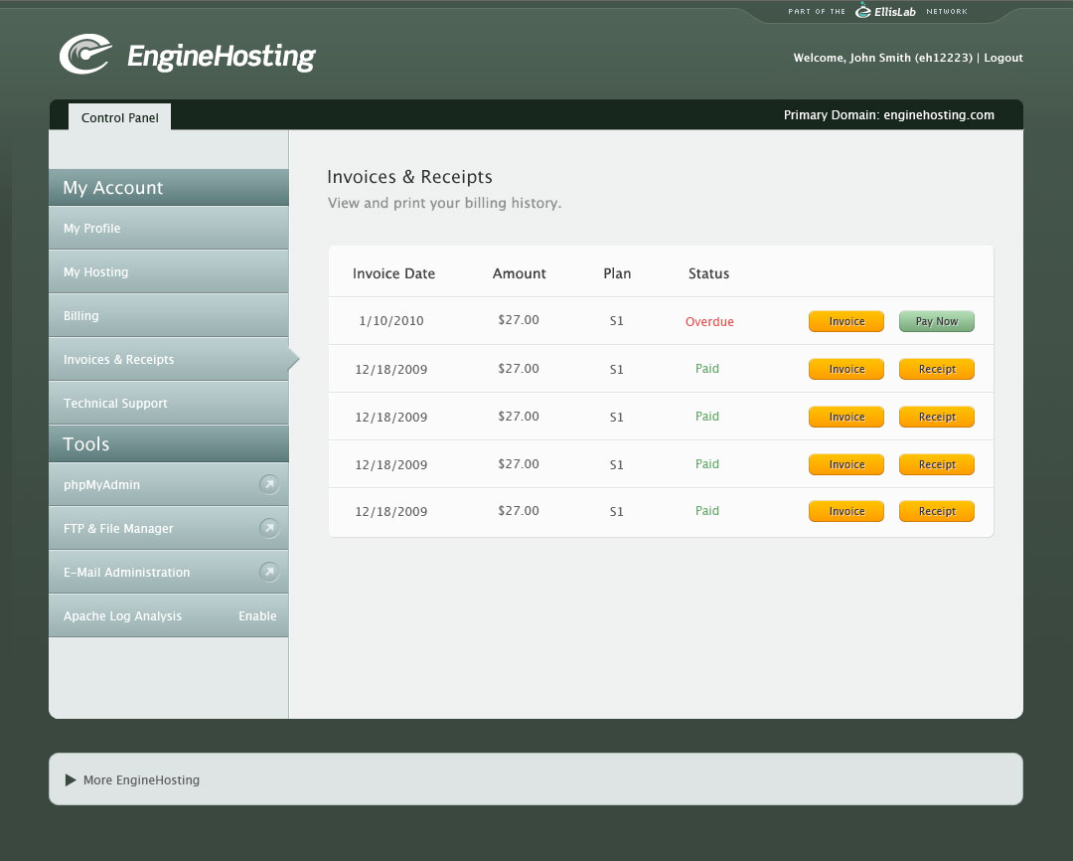This screenshot has width=1073, height=861.
Task: Click the 1/10/2010 invoice date
Action: tap(391, 320)
